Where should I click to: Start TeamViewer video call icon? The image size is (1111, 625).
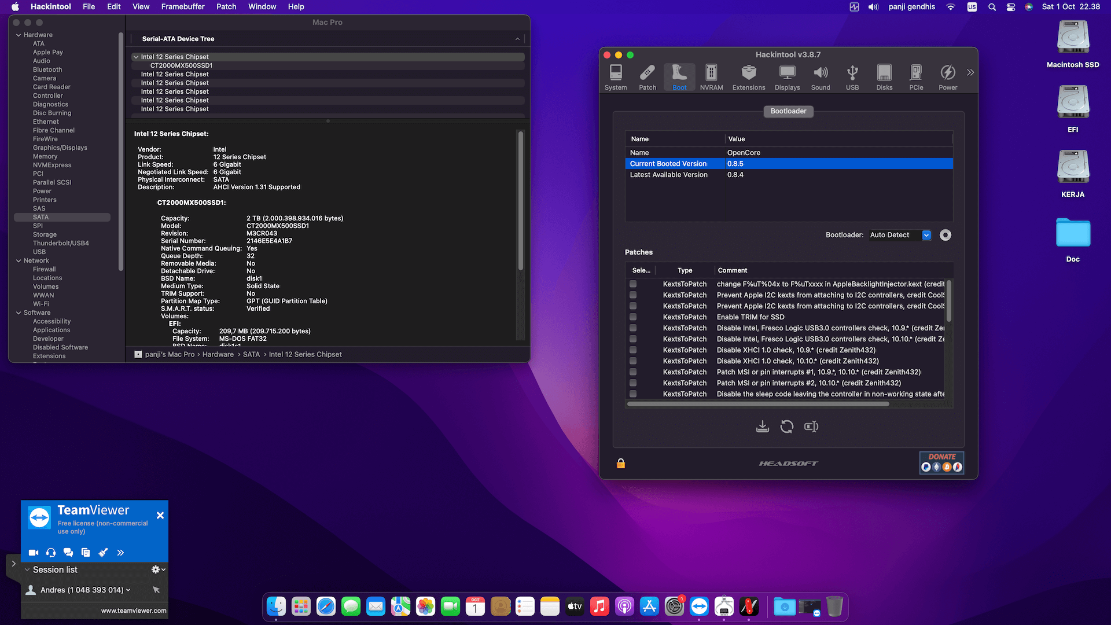tap(34, 553)
